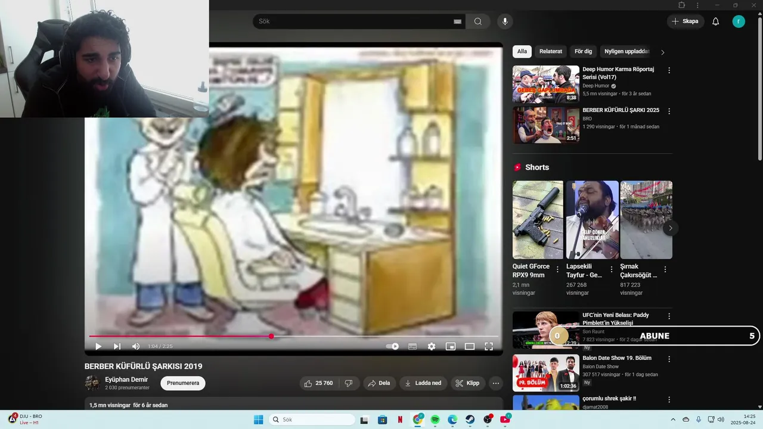This screenshot has height=429, width=763.
Task: Open Windows Start menu
Action: click(258, 419)
